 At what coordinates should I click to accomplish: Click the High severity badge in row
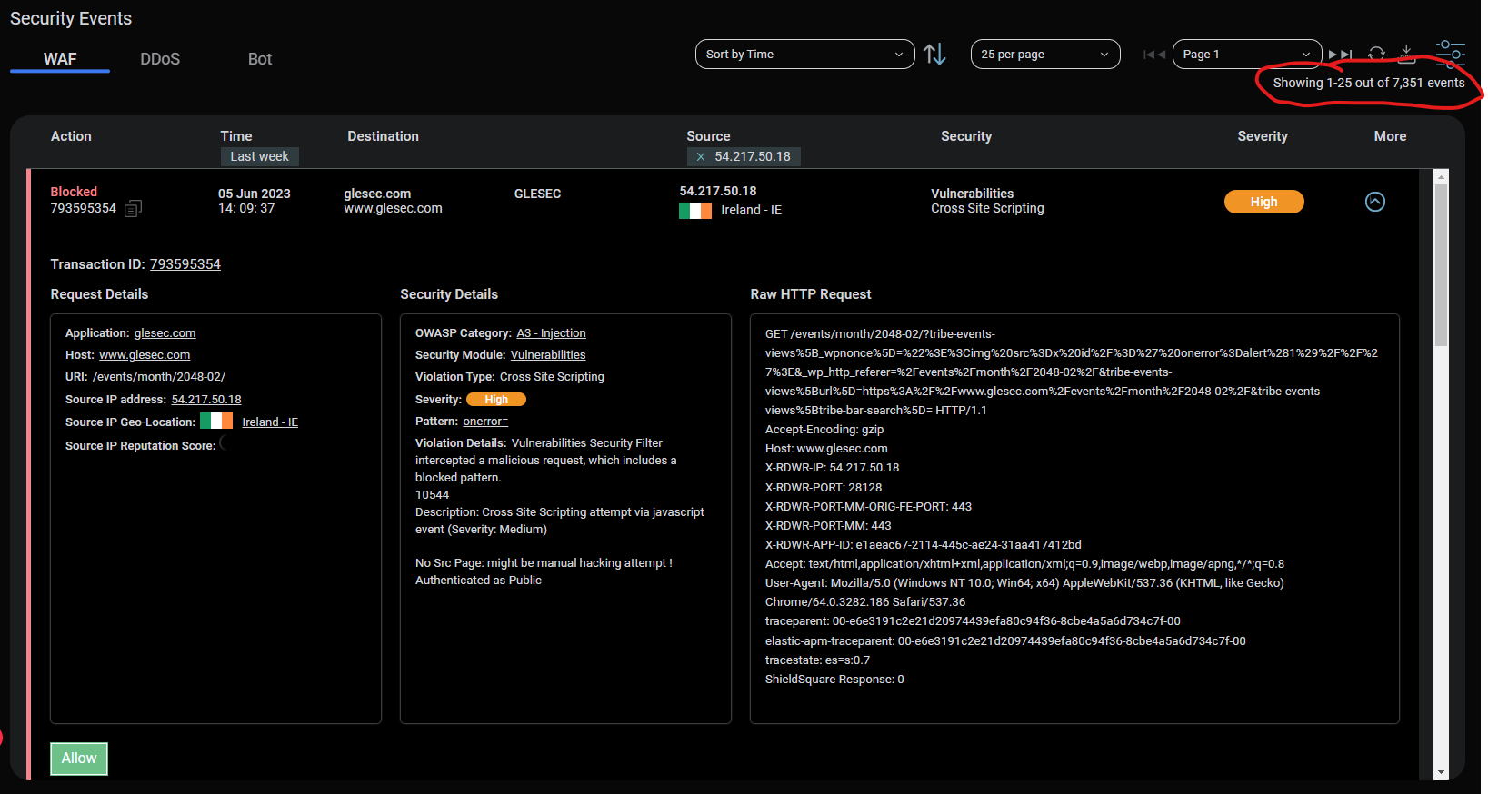[x=1263, y=202]
